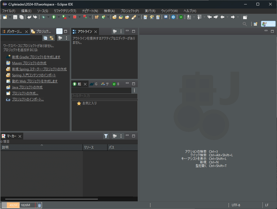The height and width of the screenshot is (209, 277).
Task: Click the New wizard icon in toolbar
Action: pos(5,17)
